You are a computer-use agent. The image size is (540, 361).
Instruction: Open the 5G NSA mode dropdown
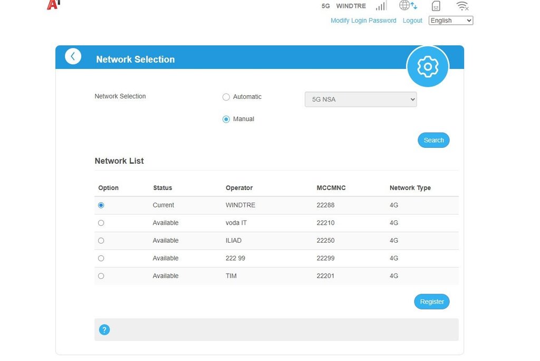tap(361, 99)
